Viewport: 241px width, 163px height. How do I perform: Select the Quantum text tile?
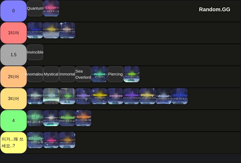click(35, 8)
